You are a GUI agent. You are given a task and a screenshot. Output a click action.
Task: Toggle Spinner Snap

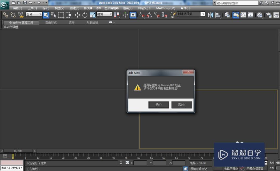click(x=164, y=15)
